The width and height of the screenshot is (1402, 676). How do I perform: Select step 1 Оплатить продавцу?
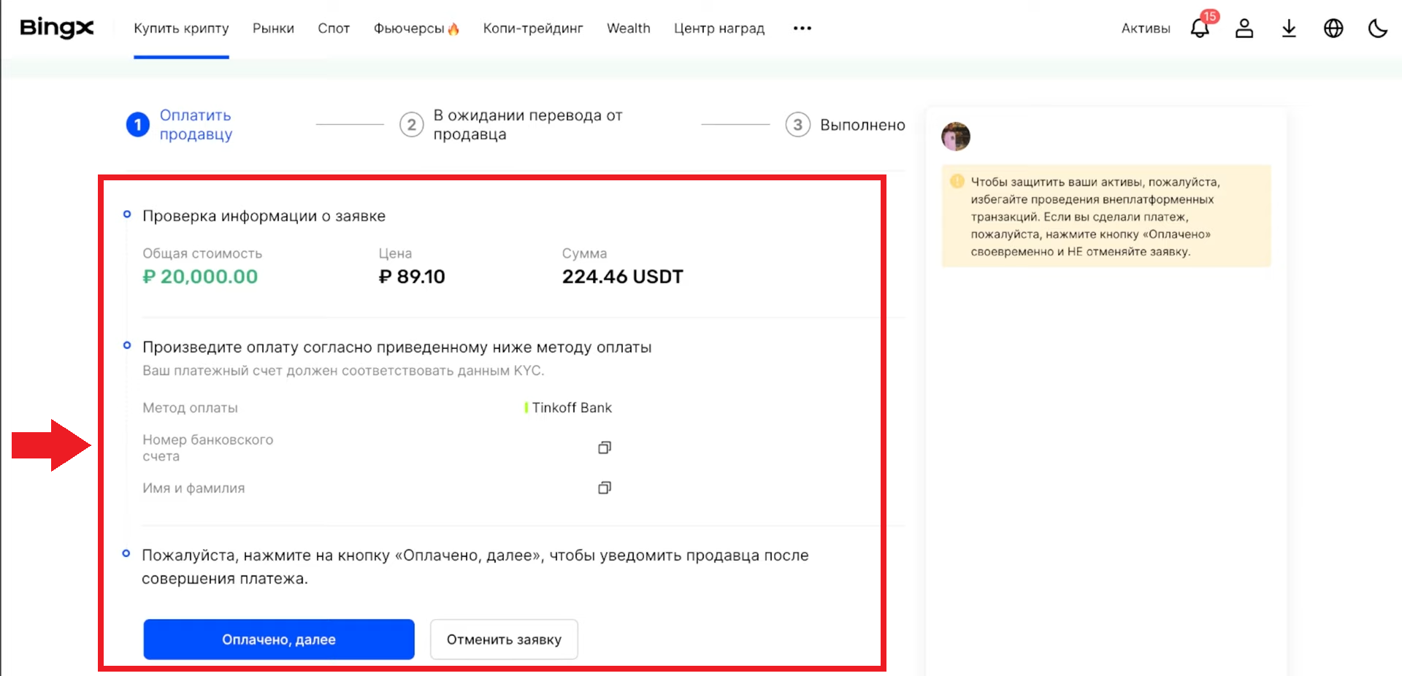click(180, 125)
